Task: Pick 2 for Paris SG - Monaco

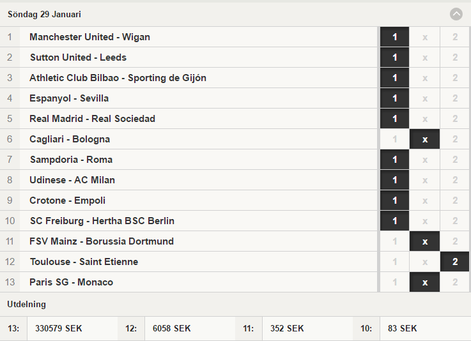Action: pos(455,282)
